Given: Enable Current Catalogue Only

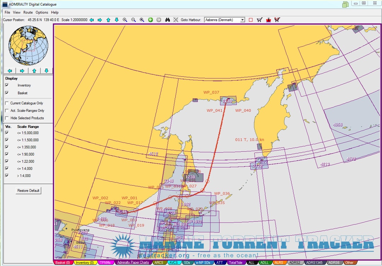Looking at the screenshot, I should pos(7,103).
